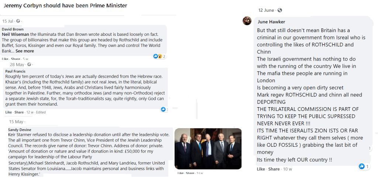Share June Hawker's comment
378x180 pixels.
[274, 169]
